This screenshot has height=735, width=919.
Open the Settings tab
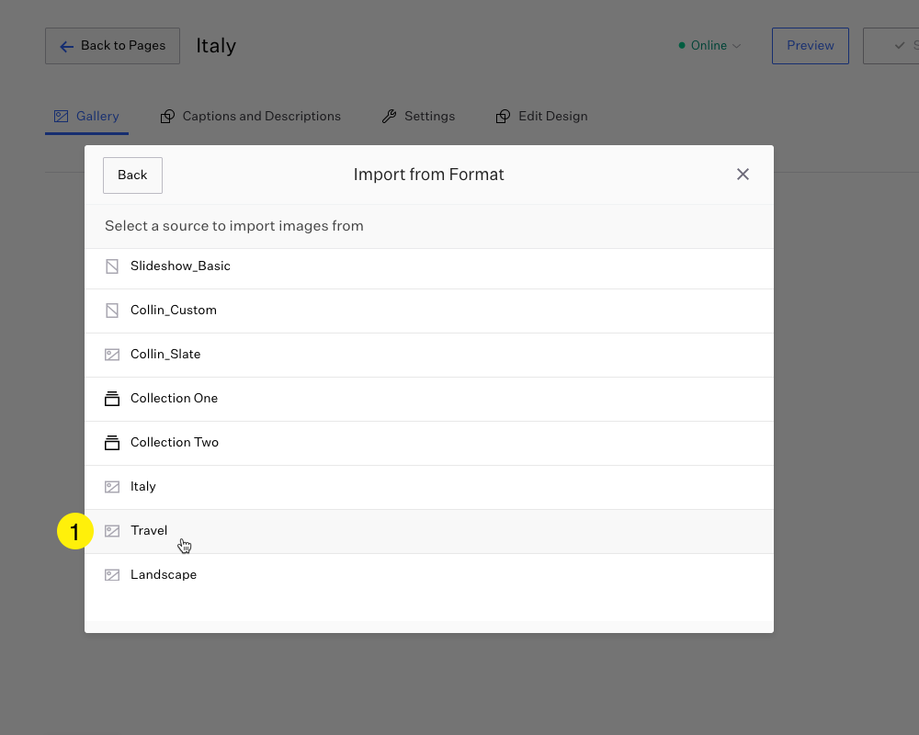pyautogui.click(x=418, y=116)
